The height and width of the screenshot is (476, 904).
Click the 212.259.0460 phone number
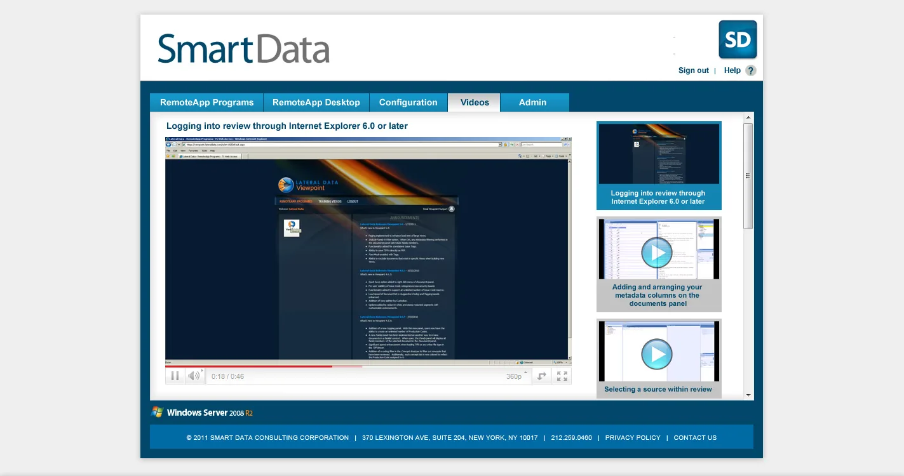tap(571, 437)
